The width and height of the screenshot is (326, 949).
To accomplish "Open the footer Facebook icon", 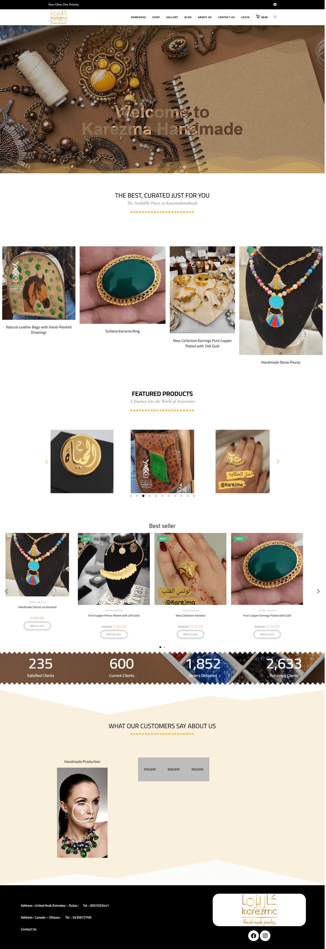I will pos(253,935).
